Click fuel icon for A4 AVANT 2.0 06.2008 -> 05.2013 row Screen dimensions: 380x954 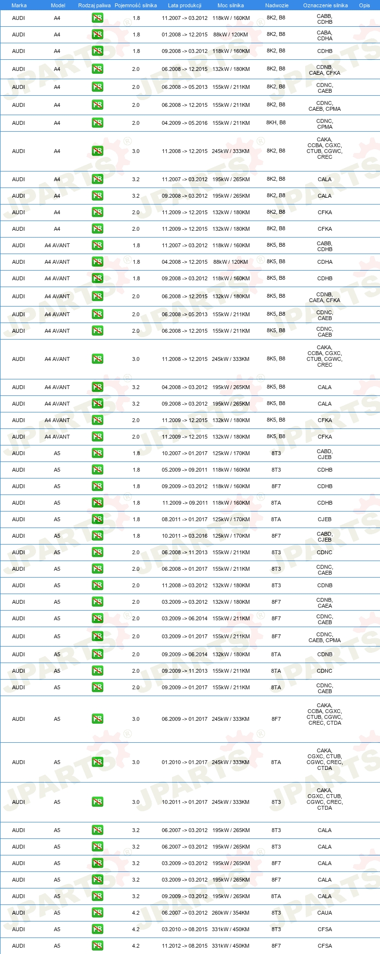tap(97, 314)
